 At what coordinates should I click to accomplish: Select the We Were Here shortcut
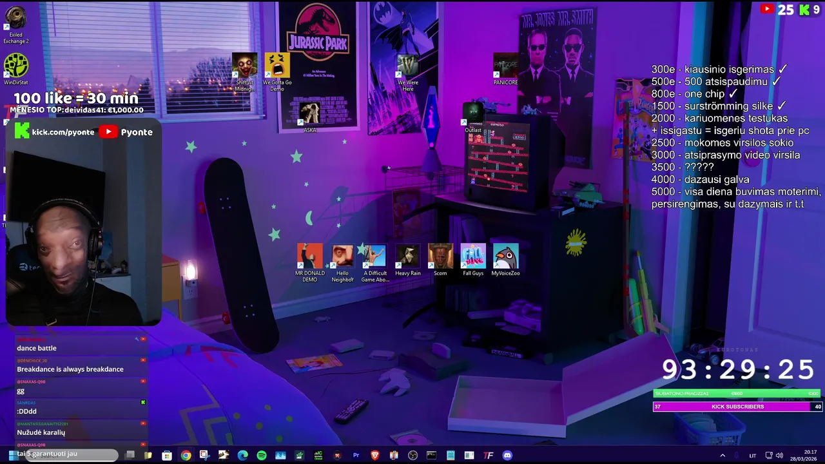tap(407, 72)
